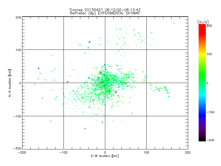Click the green cross marker in the top-right corner of the plot
This screenshot has width=221, height=166.
174,24
